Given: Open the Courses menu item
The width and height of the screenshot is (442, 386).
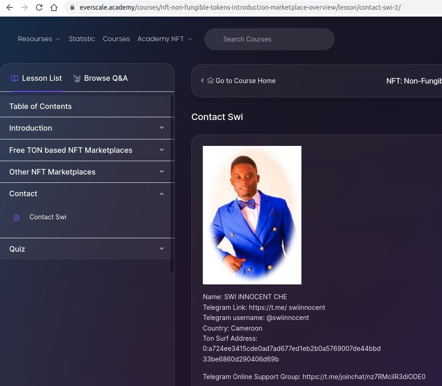Looking at the screenshot, I should 116,39.
